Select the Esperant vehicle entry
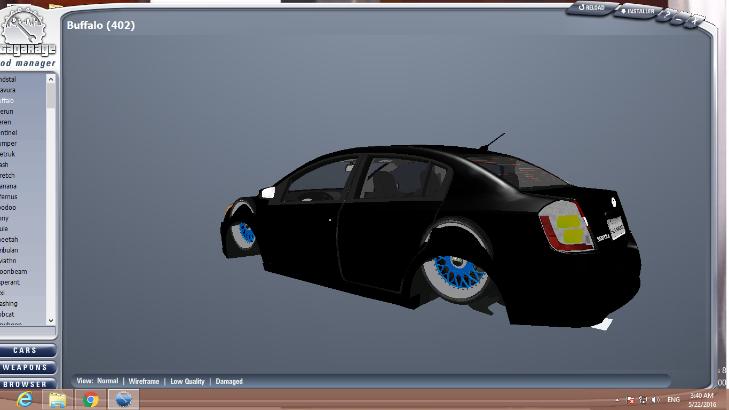729x410 pixels. 23,282
